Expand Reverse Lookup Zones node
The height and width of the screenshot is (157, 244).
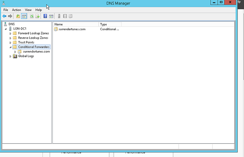point(10,38)
